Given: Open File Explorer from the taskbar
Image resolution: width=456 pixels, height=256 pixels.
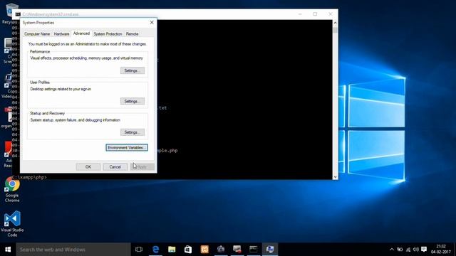Looking at the screenshot, I should coord(172,250).
